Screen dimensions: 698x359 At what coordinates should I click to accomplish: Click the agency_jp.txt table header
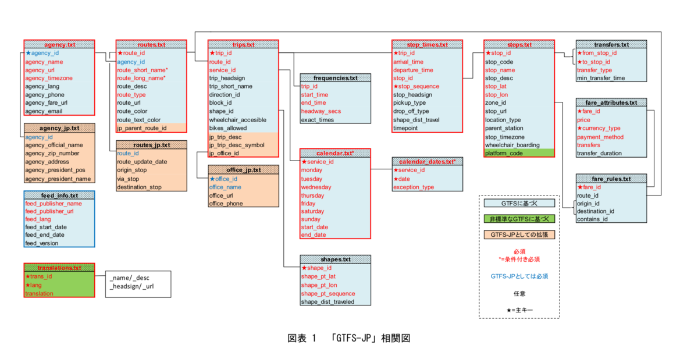[x=59, y=128]
